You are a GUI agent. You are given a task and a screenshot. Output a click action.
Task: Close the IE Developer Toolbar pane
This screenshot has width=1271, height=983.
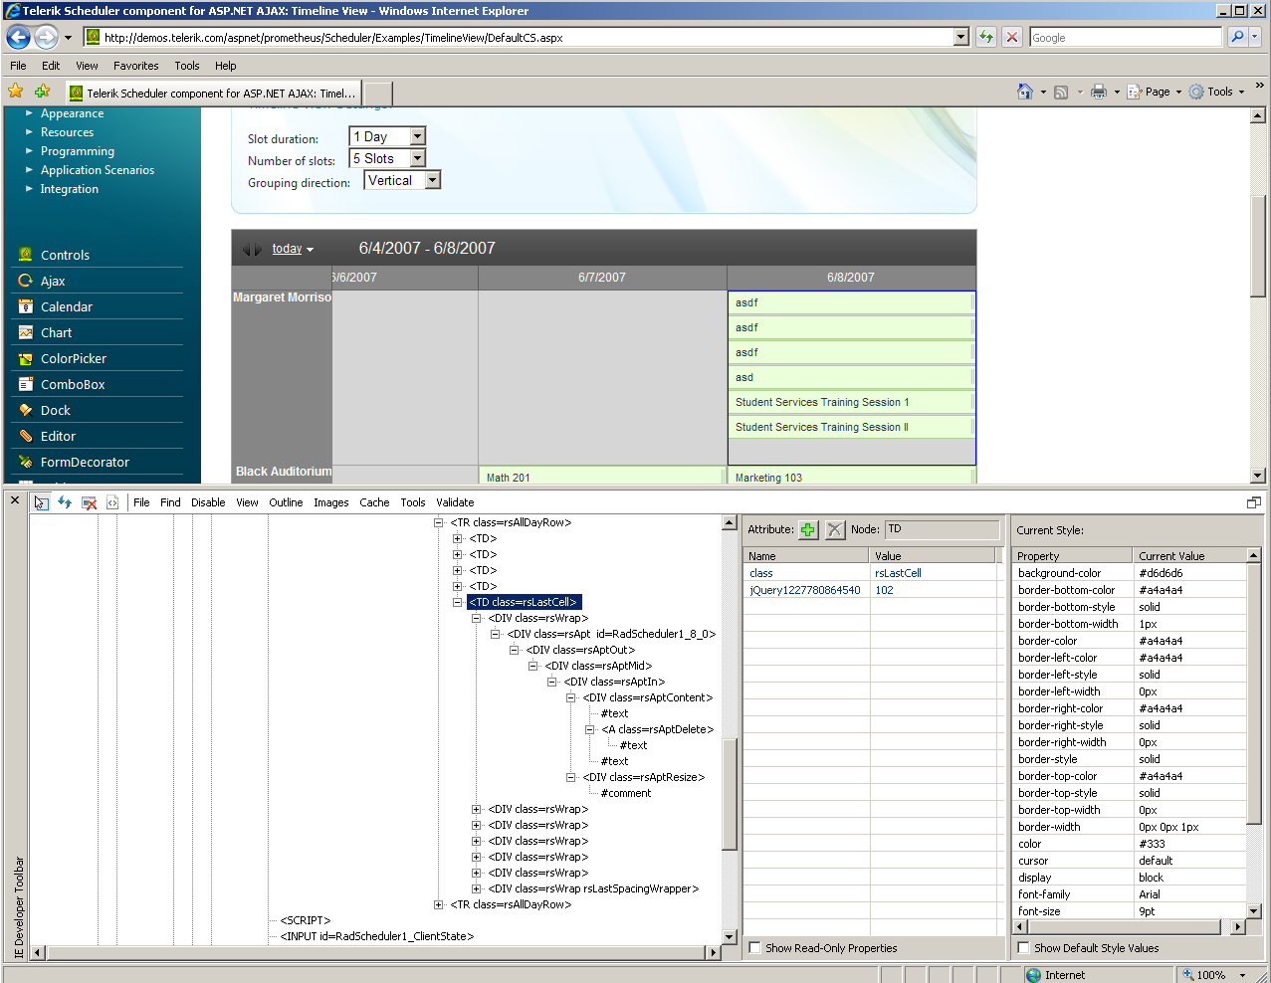coord(14,500)
